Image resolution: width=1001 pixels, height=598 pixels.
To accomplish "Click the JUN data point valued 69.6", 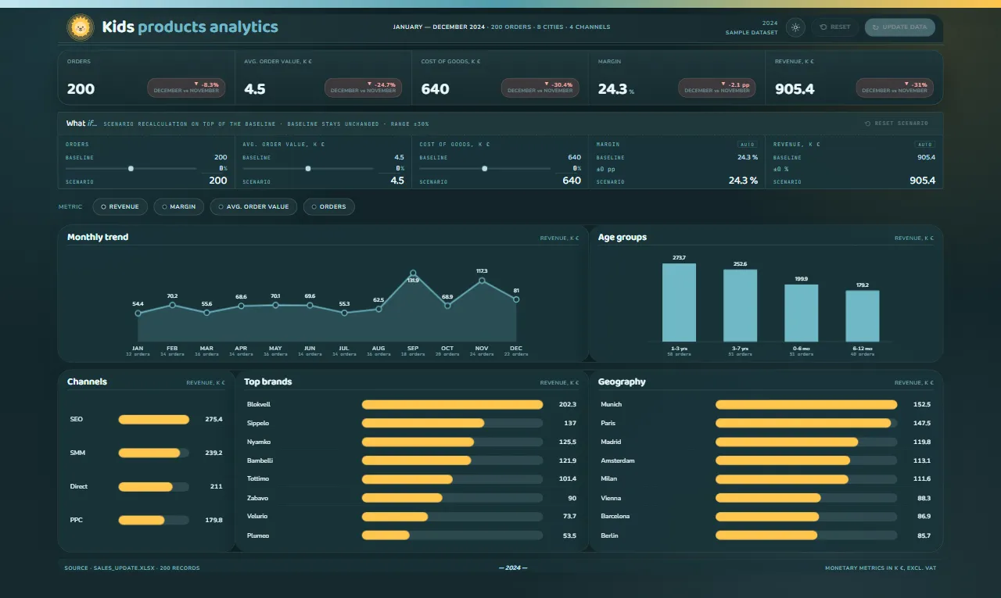I will click(x=310, y=306).
